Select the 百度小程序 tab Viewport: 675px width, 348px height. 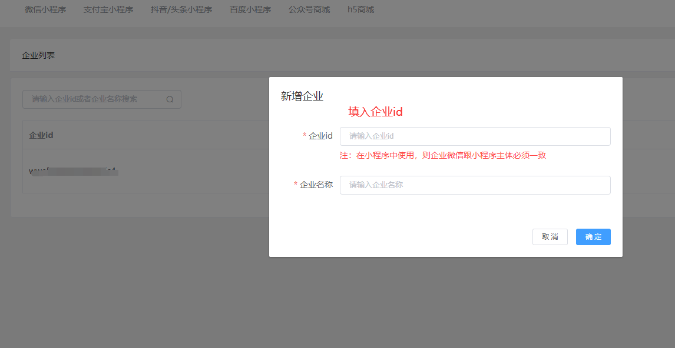point(250,9)
